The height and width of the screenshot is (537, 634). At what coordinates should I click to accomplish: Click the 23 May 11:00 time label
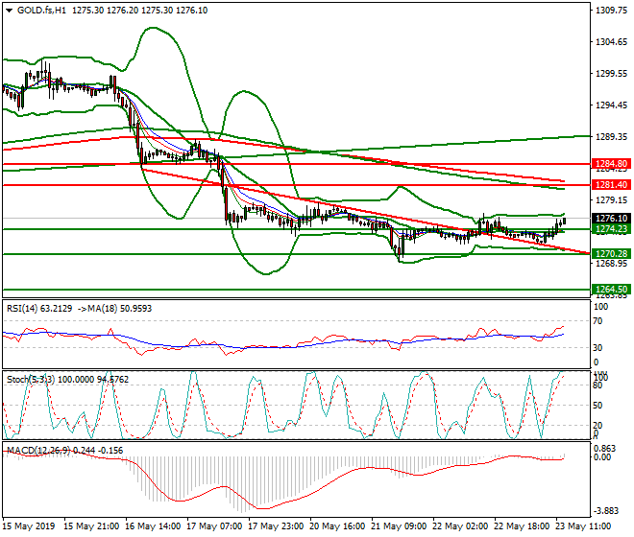coord(583,526)
